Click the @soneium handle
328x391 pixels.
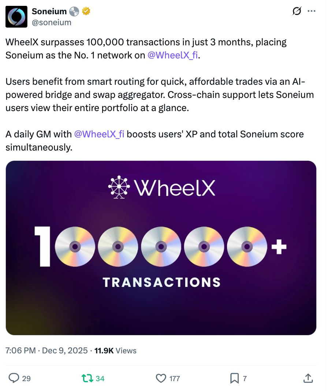52,23
